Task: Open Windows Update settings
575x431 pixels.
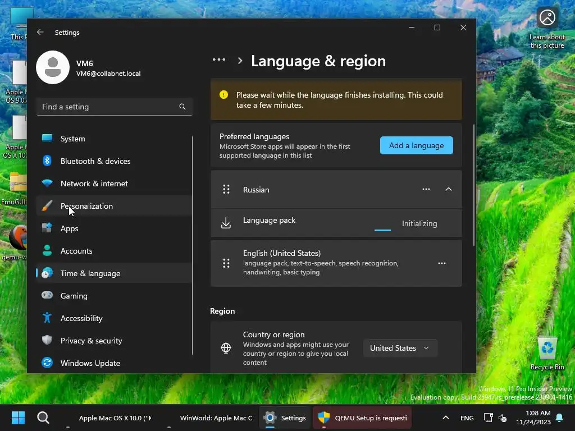Action: point(114,363)
